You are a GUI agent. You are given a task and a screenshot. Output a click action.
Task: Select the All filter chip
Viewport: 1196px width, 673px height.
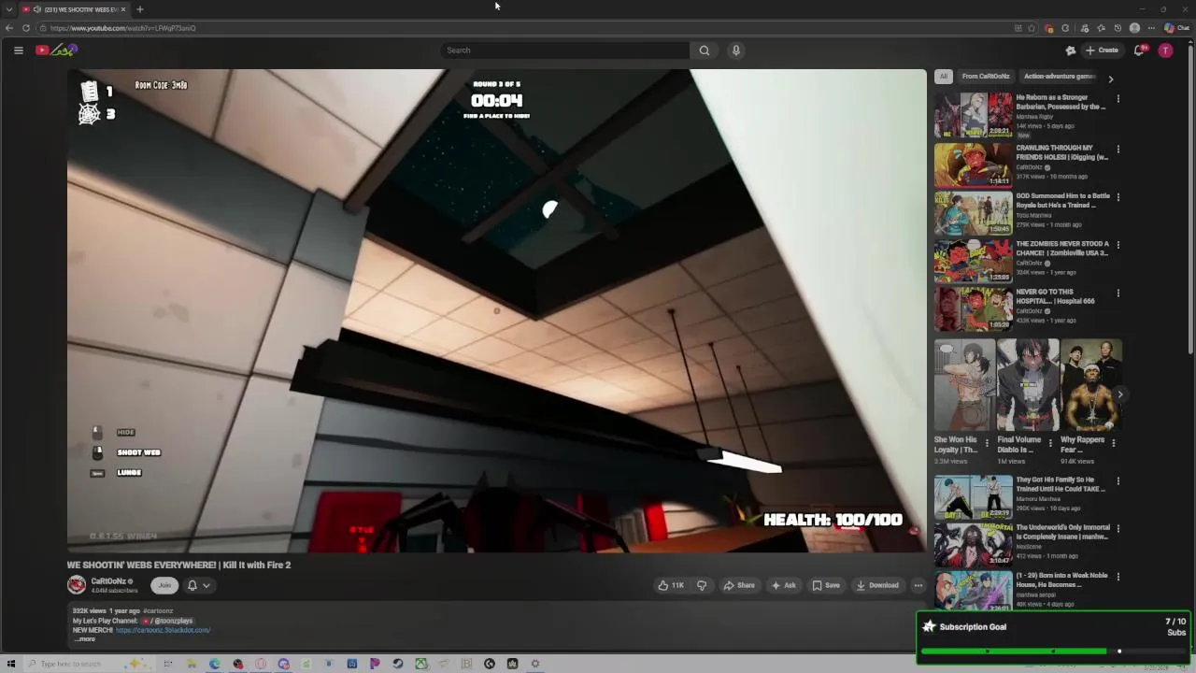coord(944,77)
